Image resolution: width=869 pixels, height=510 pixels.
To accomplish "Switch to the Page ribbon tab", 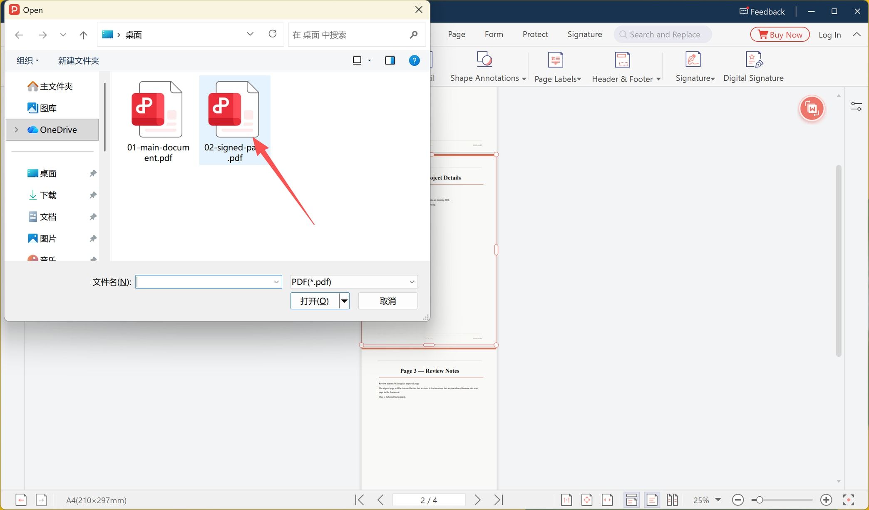I will pos(457,34).
